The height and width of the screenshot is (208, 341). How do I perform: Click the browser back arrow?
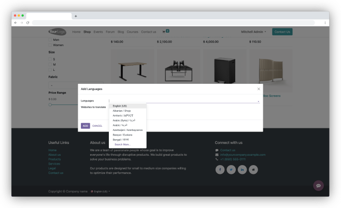tap(16, 23)
